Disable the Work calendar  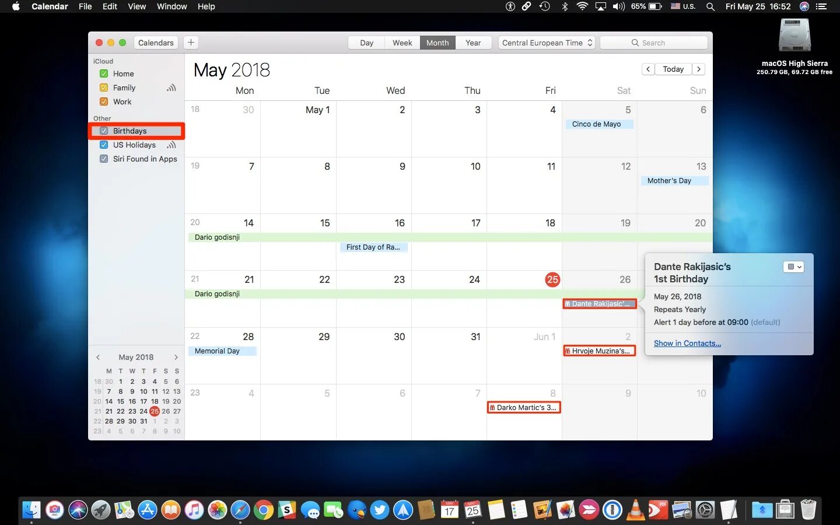[103, 101]
